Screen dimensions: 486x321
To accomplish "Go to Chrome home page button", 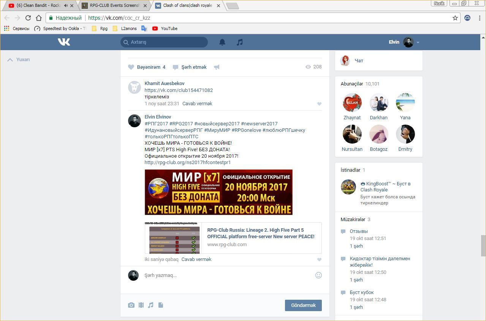I will [39, 18].
